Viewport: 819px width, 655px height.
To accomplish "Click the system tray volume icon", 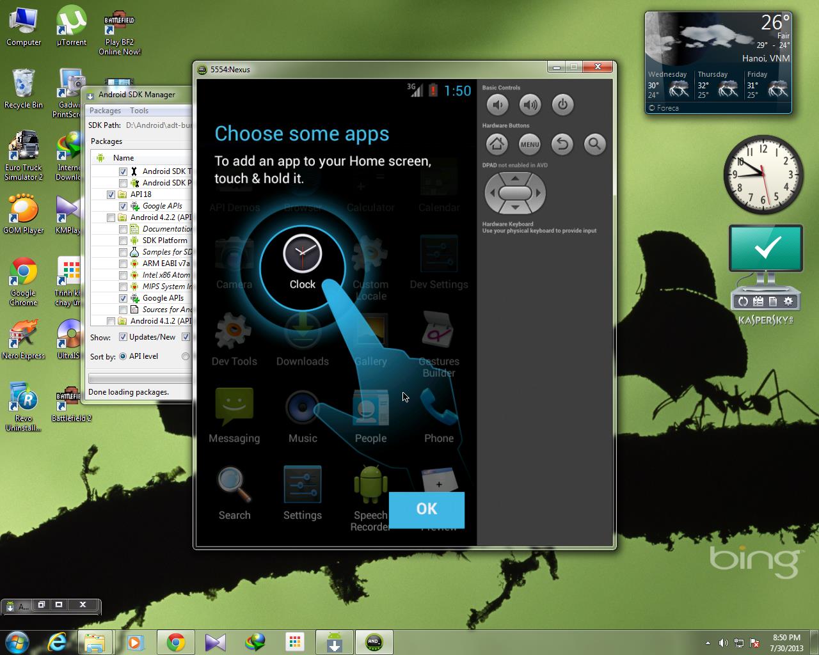I will coord(724,643).
